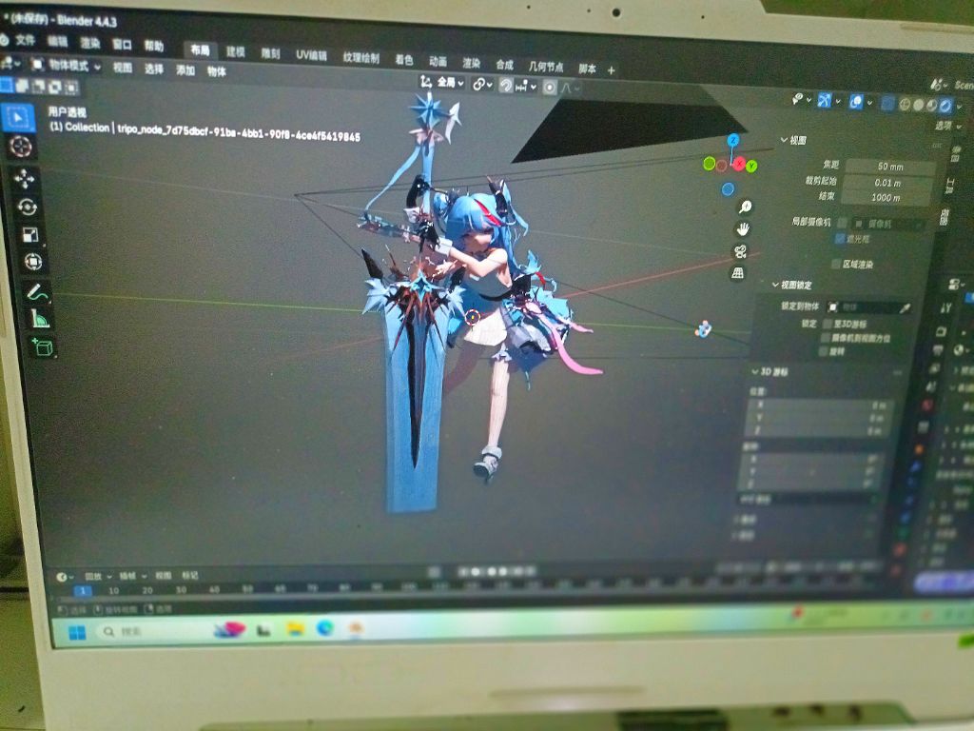
Task: Toggle the snapping magnet button
Action: (x=506, y=86)
